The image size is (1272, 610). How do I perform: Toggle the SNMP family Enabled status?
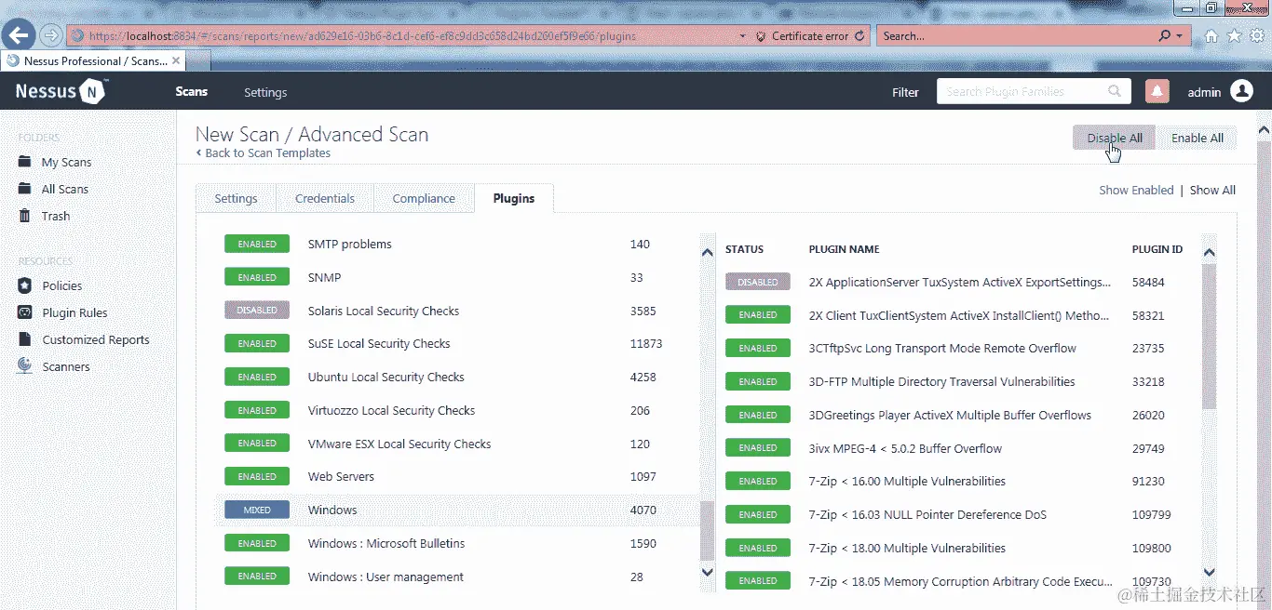coord(257,277)
